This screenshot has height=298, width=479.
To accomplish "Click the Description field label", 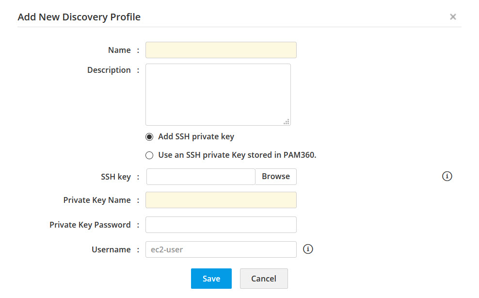I will (x=109, y=70).
